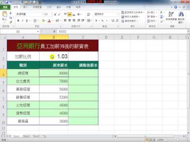The height and width of the screenshot is (142, 190).
Task: Toggle Align Text Left
Action: (65, 21)
